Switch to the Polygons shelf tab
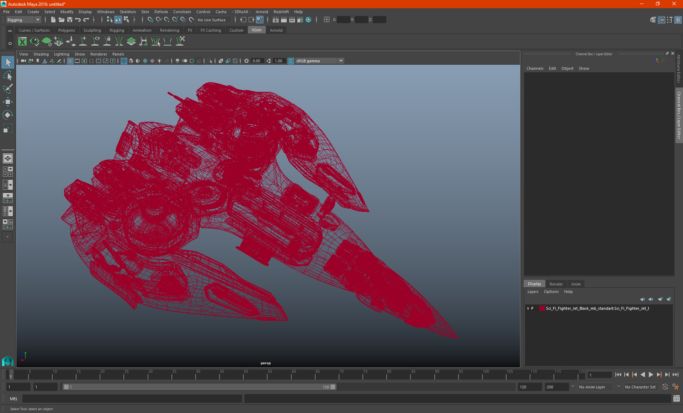The width and height of the screenshot is (683, 413). (67, 30)
